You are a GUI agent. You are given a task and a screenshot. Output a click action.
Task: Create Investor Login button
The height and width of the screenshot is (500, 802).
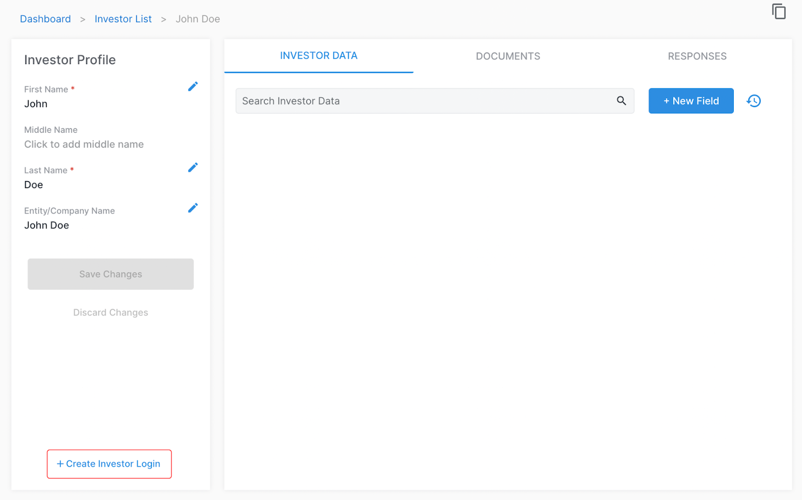[x=109, y=464]
